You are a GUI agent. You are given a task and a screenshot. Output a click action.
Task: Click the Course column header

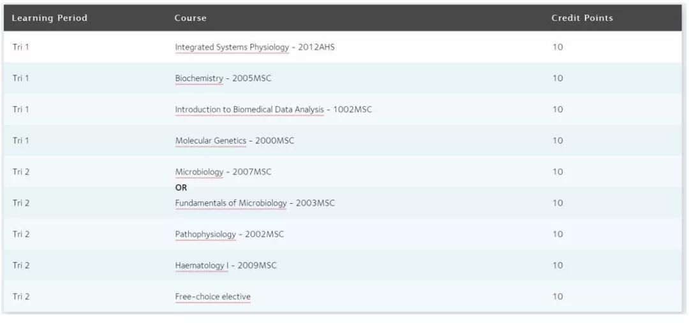coord(190,18)
